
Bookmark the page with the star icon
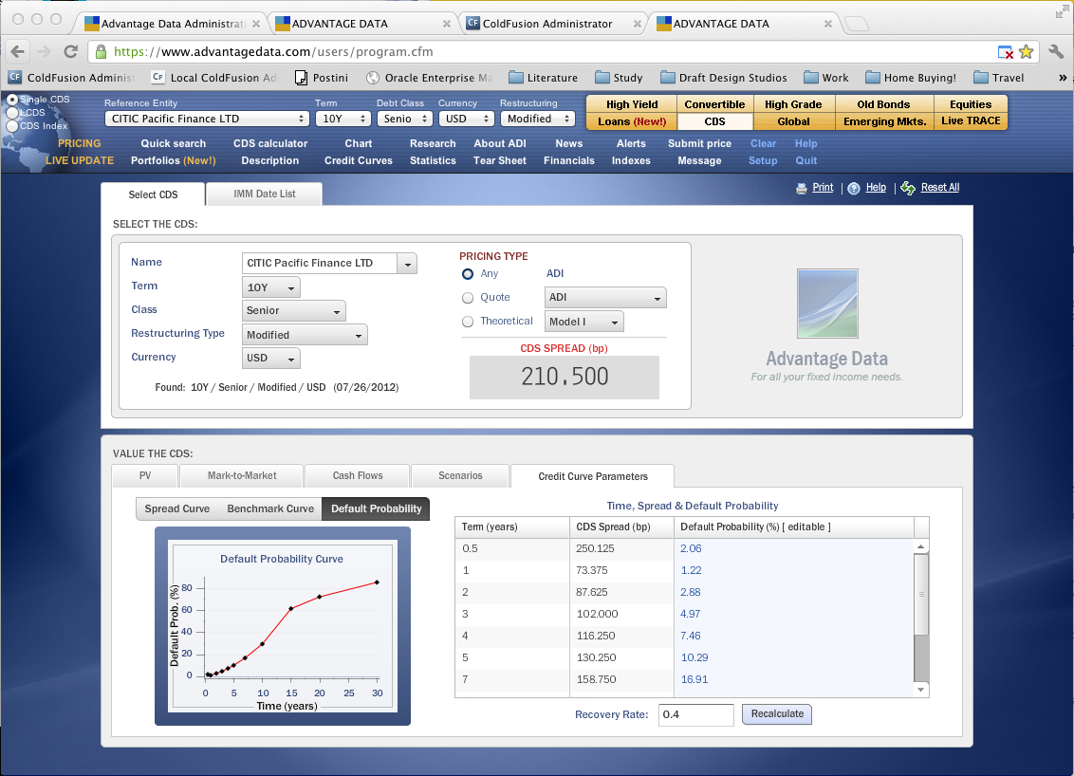coord(1026,52)
